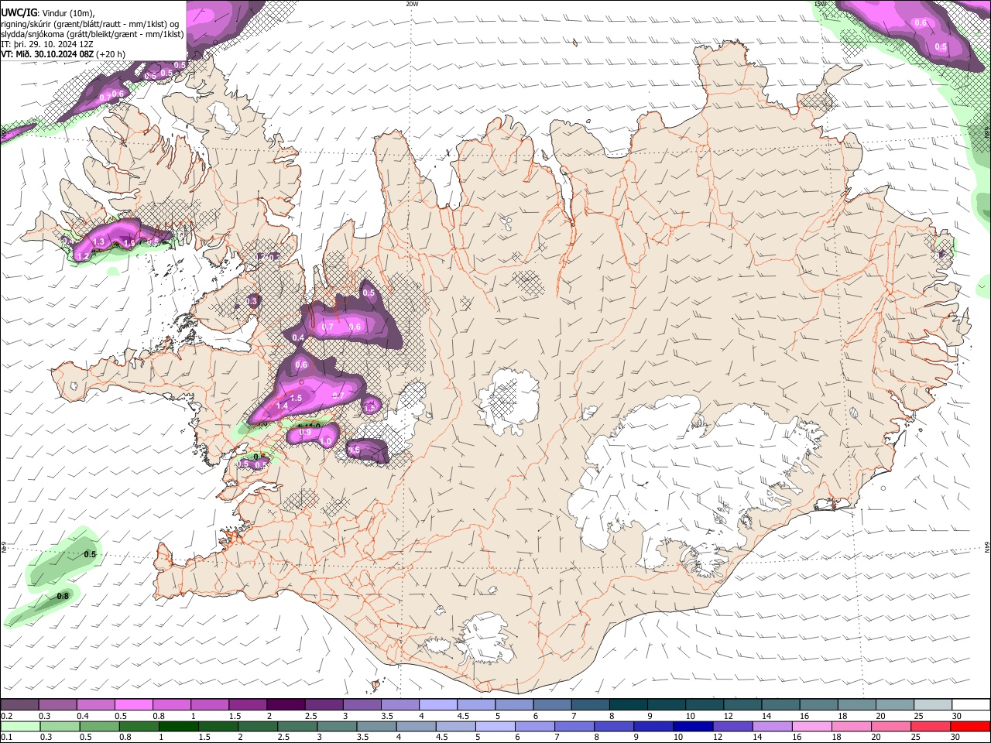991x743 pixels.
Task: Pick the pale grey 25 swatch in top legend row
Action: (x=933, y=705)
